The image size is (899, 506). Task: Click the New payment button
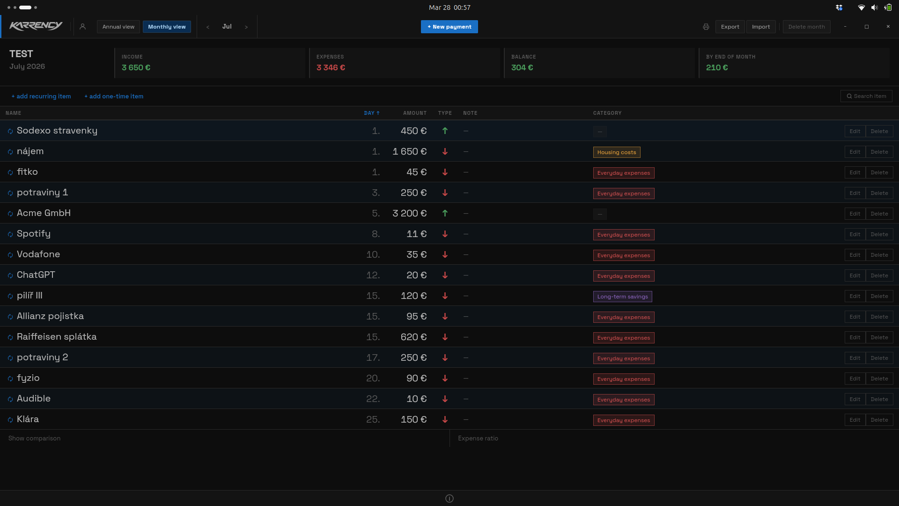coord(449,27)
